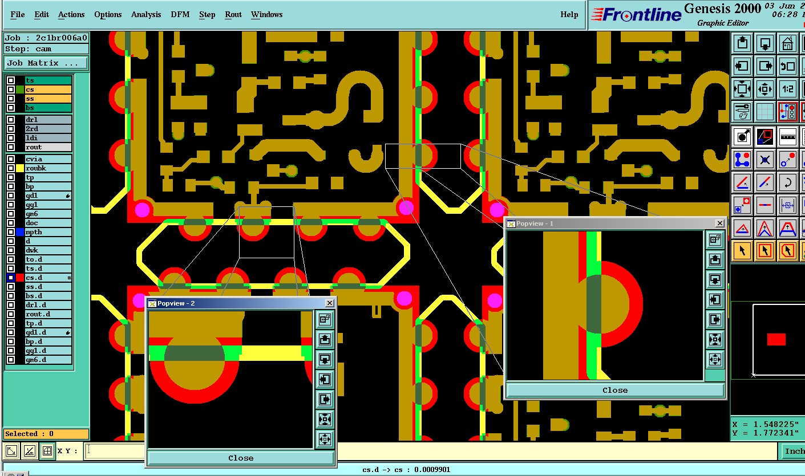Click the zoom out shrinking-arrows icon in the main toolbar
The width and height of the screenshot is (805, 476).
[764, 89]
